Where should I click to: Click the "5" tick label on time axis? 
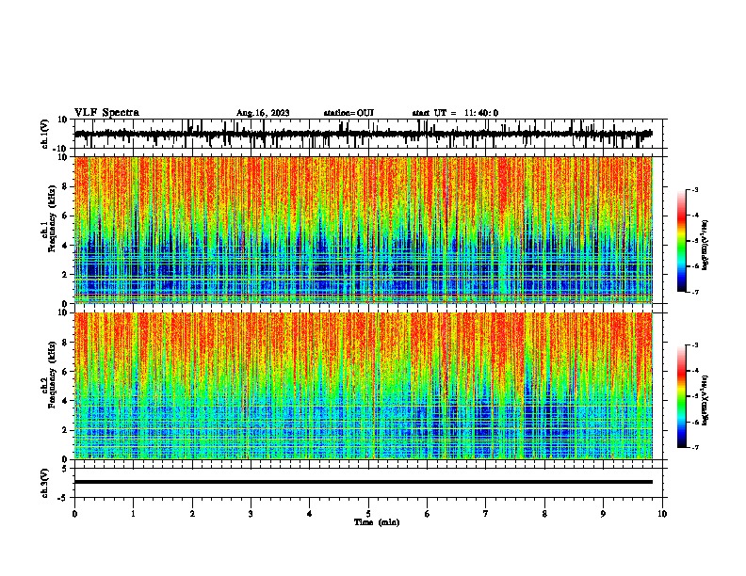[x=368, y=514]
